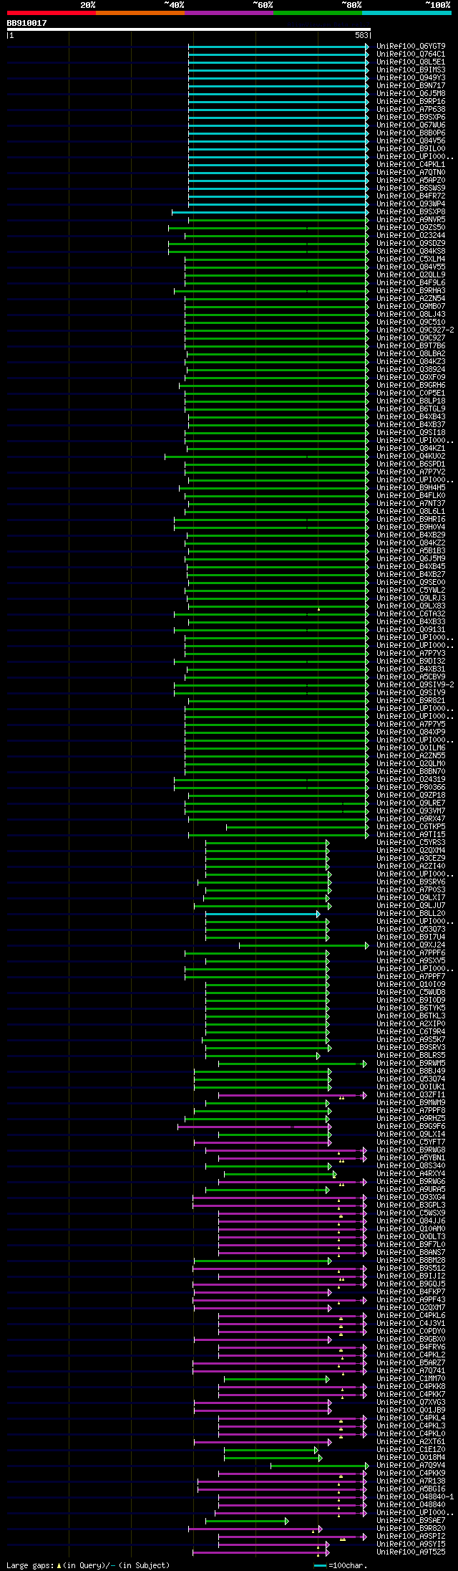Select hit UniRef100_B6SWS9
Viewport: 458px width, 1571px height.
[411, 188]
